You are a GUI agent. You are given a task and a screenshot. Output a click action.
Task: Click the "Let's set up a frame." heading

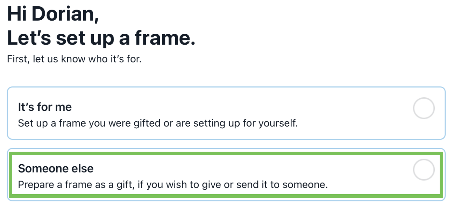(x=101, y=38)
